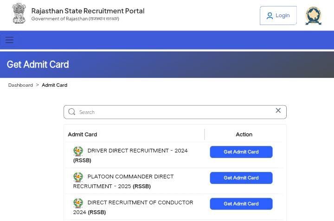Click the Action column header
The width and height of the screenshot is (334, 221).
(x=244, y=134)
